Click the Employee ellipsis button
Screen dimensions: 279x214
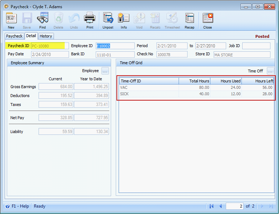click(x=105, y=71)
